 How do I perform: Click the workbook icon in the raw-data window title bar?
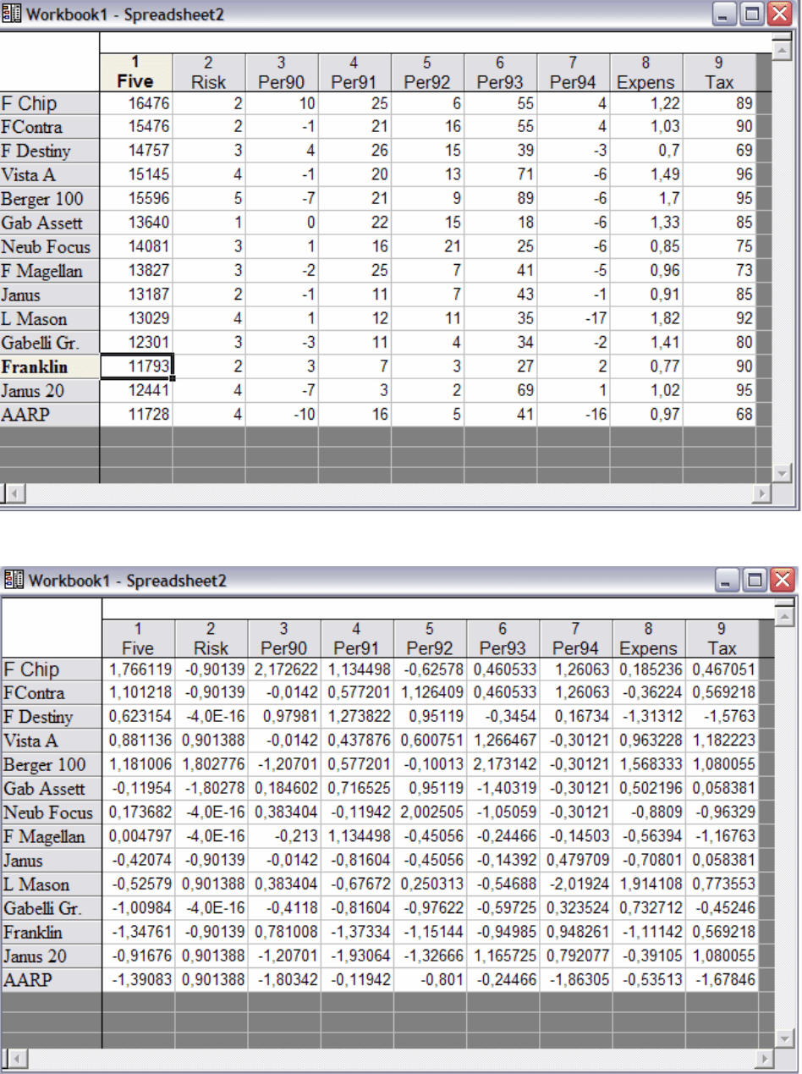pyautogui.click(x=12, y=14)
